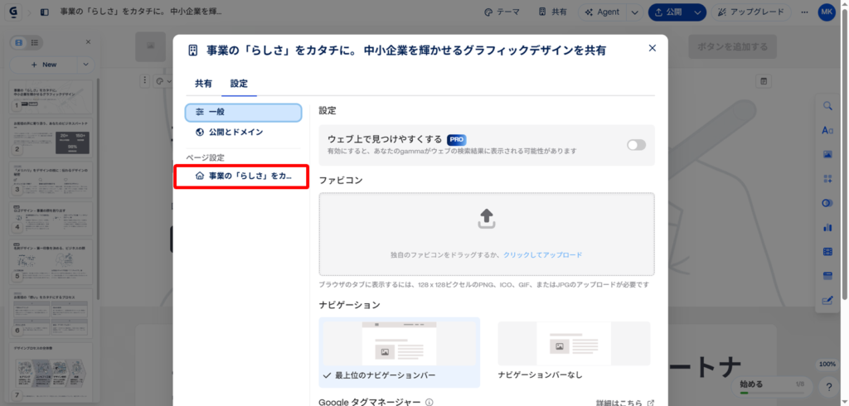Click the search icon in right sidebar
This screenshot has height=406, width=849.
click(x=827, y=106)
